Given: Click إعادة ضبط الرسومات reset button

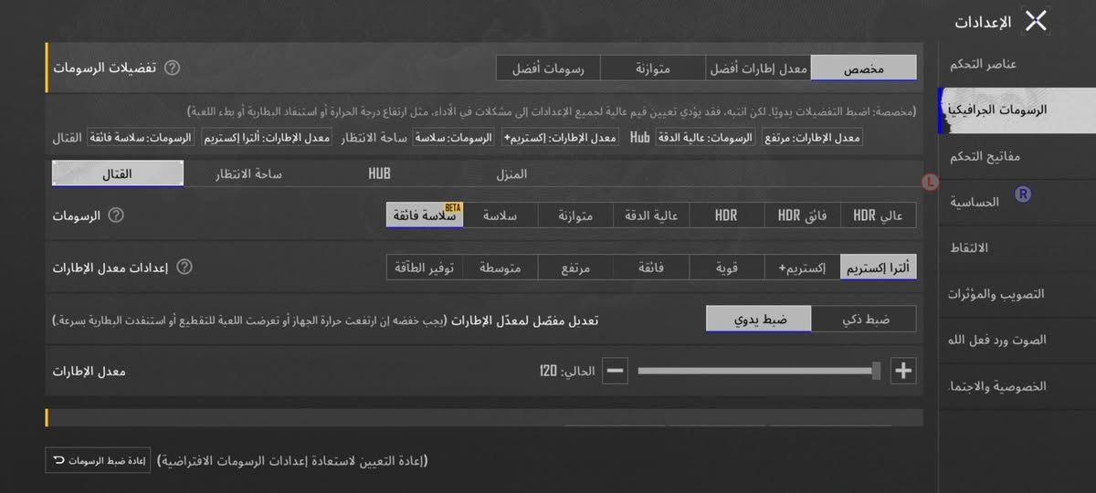Looking at the screenshot, I should (98, 460).
